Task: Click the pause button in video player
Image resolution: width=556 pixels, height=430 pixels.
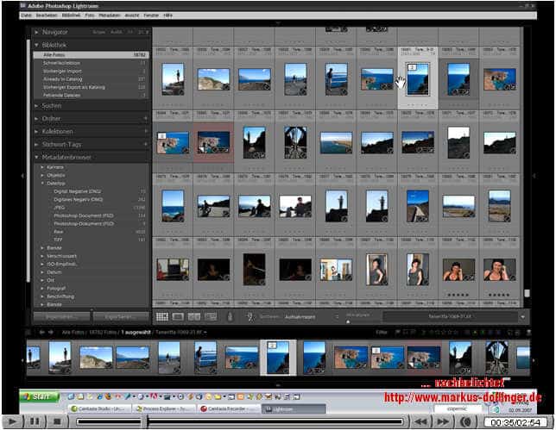Action: coord(35,421)
